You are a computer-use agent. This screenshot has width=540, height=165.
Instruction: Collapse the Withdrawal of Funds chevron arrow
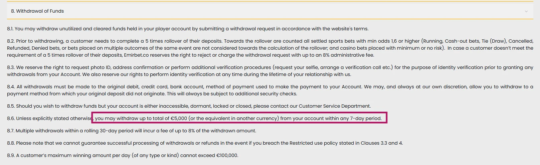(x=526, y=11)
